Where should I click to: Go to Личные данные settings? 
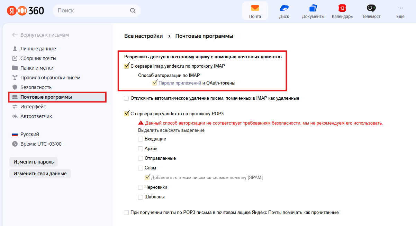[38, 49]
